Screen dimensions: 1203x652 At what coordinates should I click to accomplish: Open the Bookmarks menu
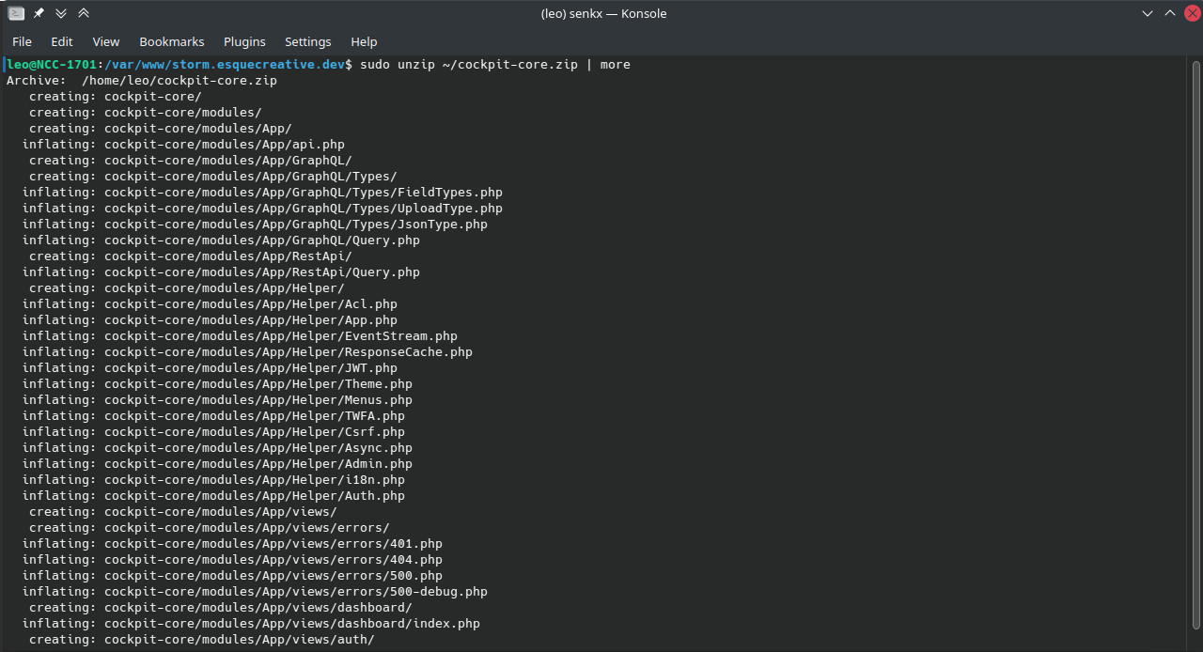point(172,41)
